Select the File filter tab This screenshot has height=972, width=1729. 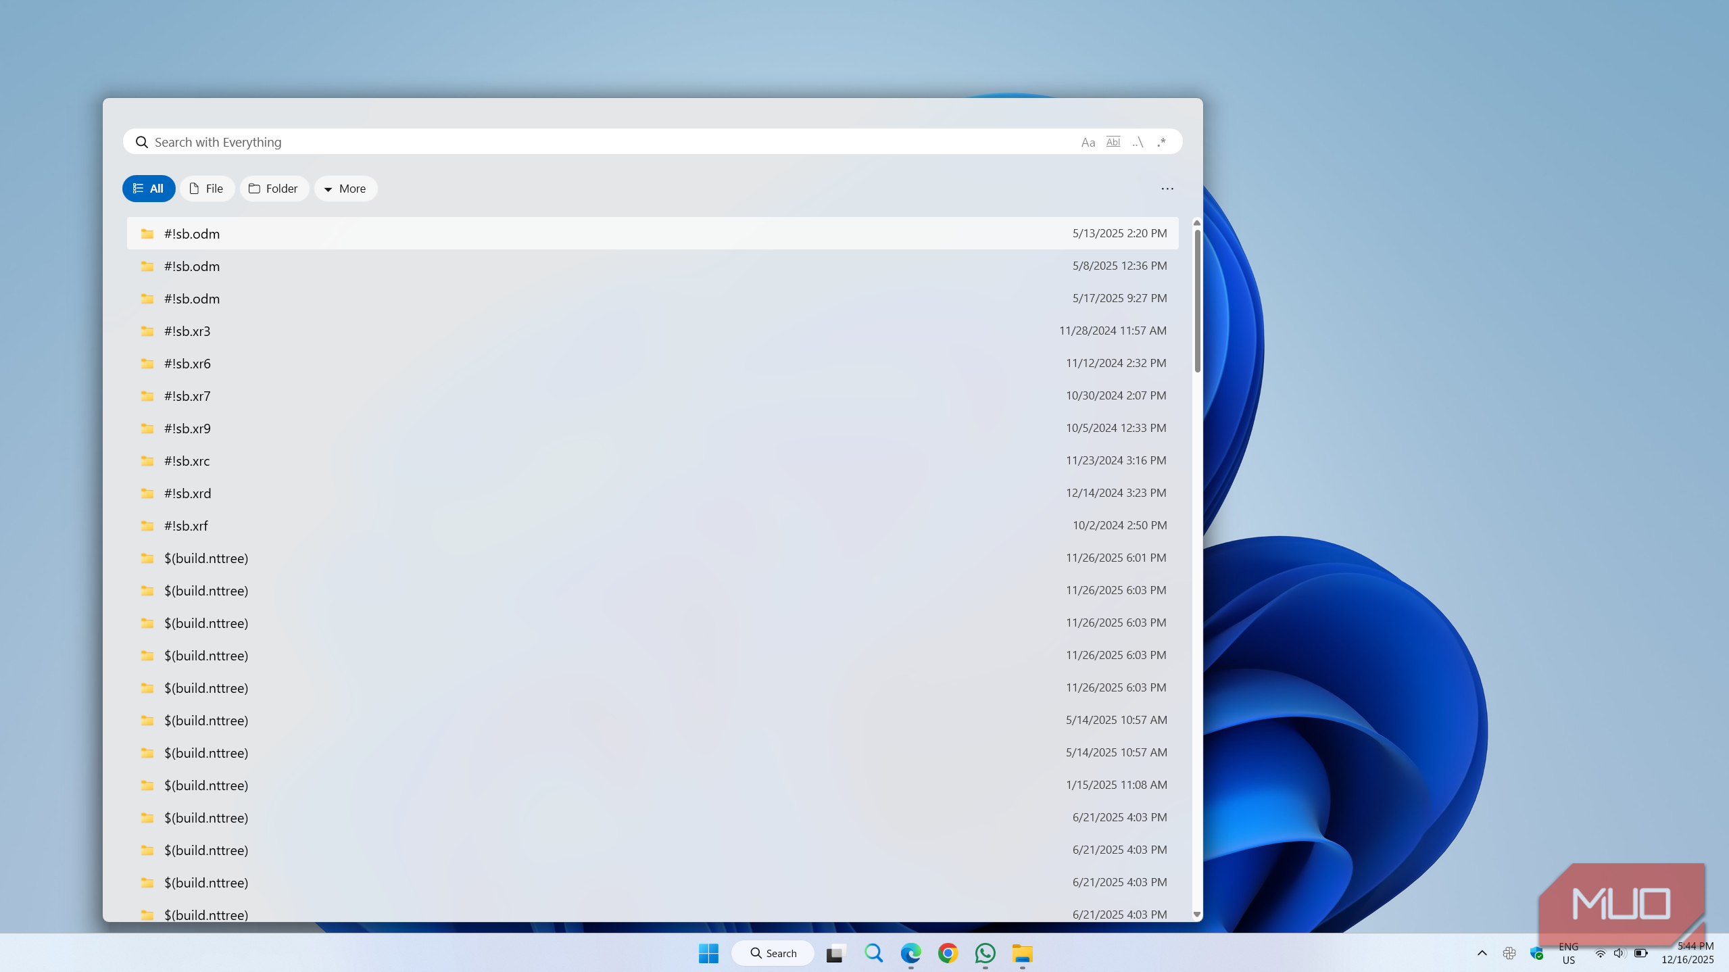(207, 189)
